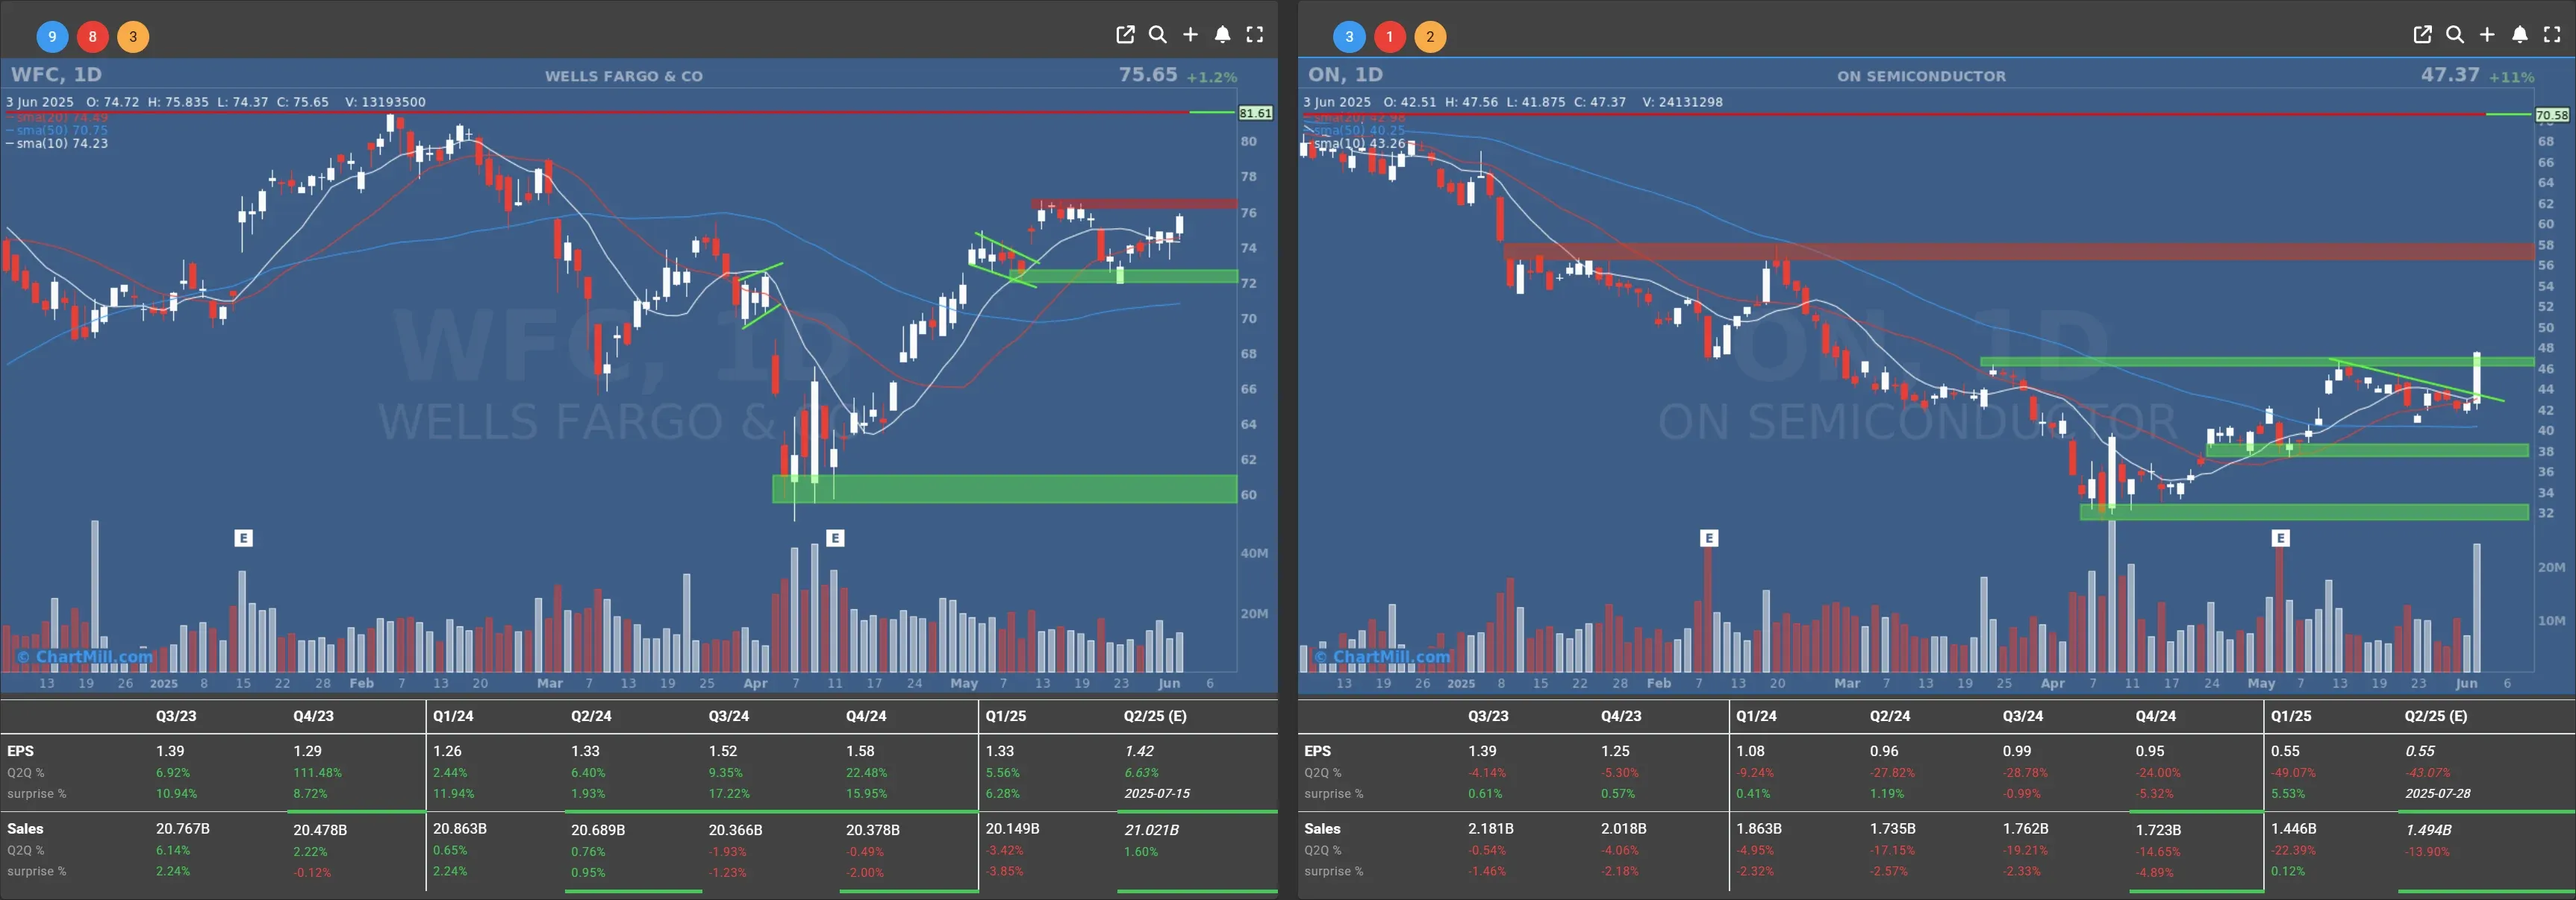The image size is (2576, 900).
Task: Click WFC Q3/23 sales value 20.767B
Action: (183, 829)
